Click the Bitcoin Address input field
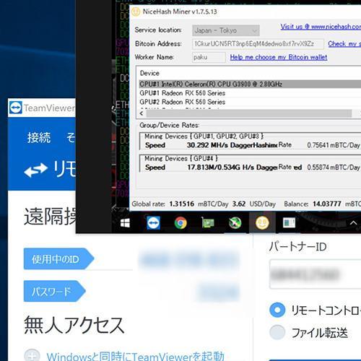Screen dimensions: 361x361 [x=258, y=44]
